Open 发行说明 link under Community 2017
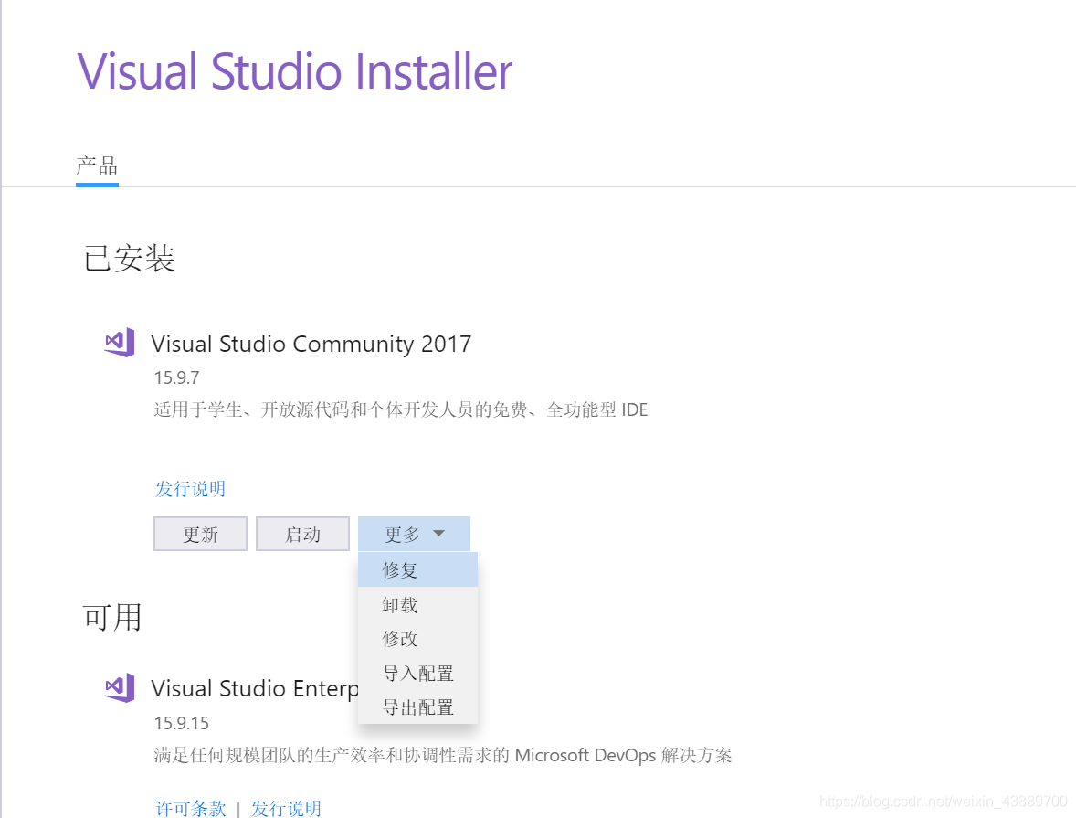Screen dimensions: 1076x818 190,489
